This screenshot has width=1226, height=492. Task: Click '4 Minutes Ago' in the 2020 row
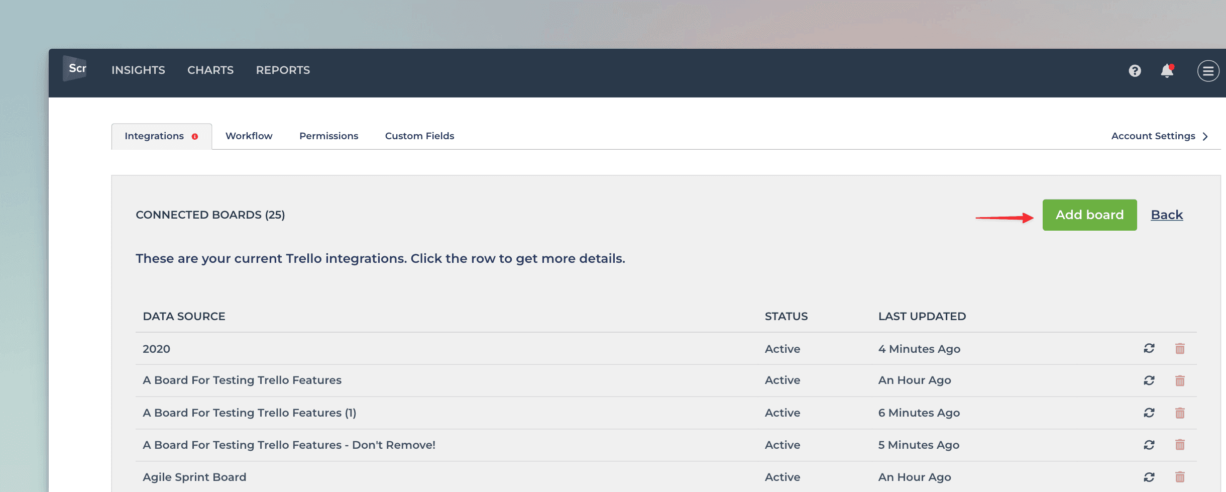(x=919, y=349)
